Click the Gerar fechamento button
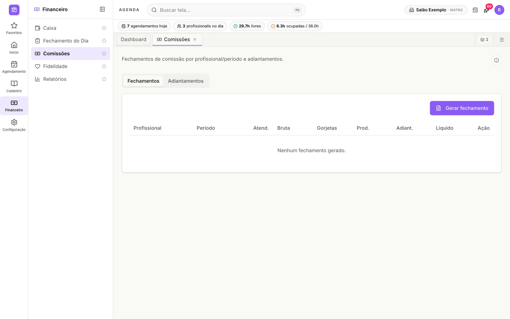Screen dimensions: 510x319 click(462, 108)
